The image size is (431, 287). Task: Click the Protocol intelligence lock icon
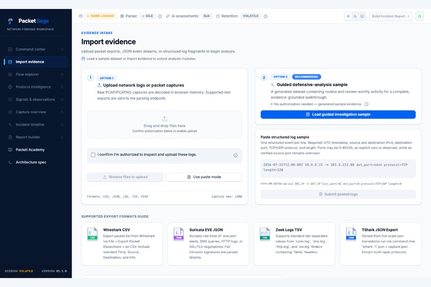click(x=62, y=87)
